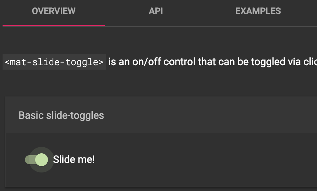Screen dimensions: 317x191
Task: Switch to the API tab
Action: [156, 11]
